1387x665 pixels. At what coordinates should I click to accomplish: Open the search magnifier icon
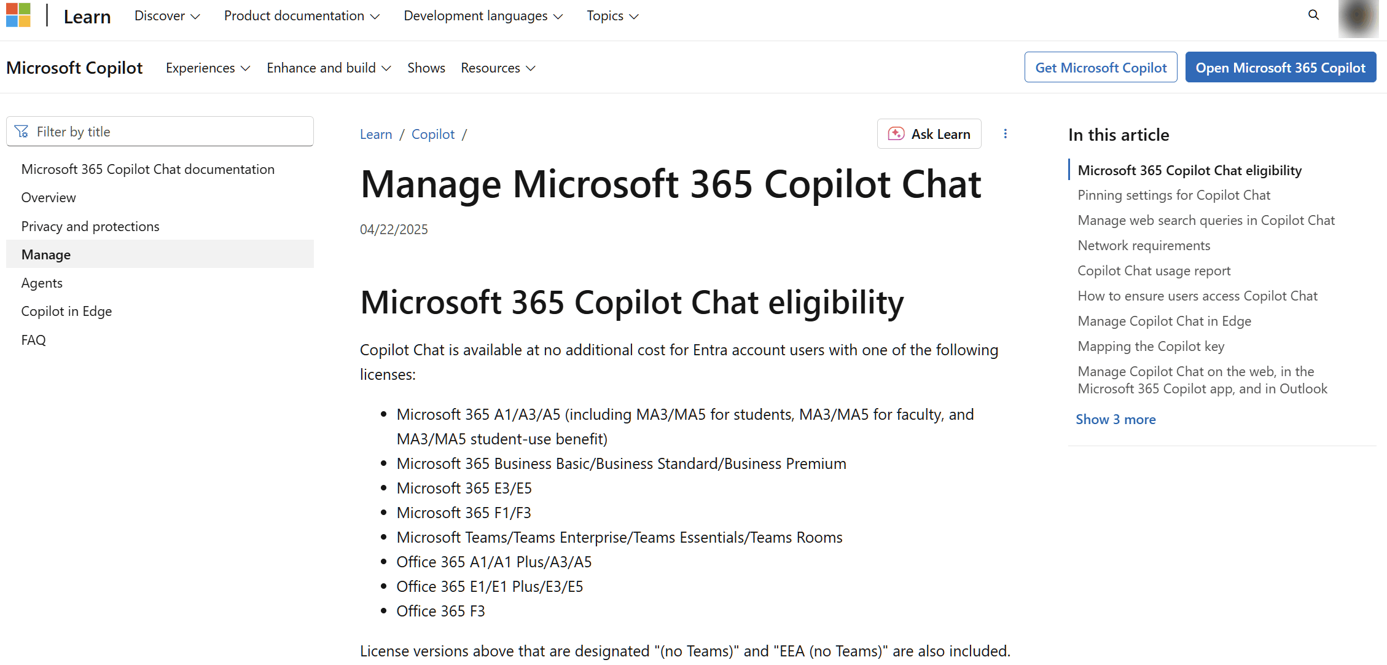point(1313,15)
